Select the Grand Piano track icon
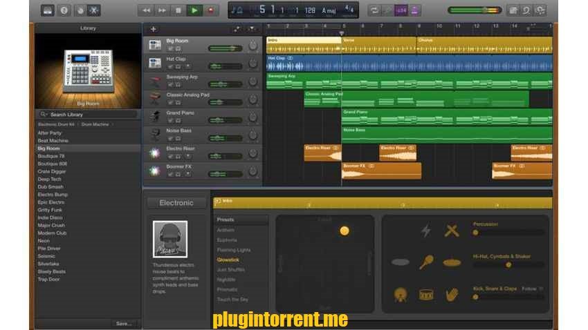The image size is (588, 330). pos(154,117)
